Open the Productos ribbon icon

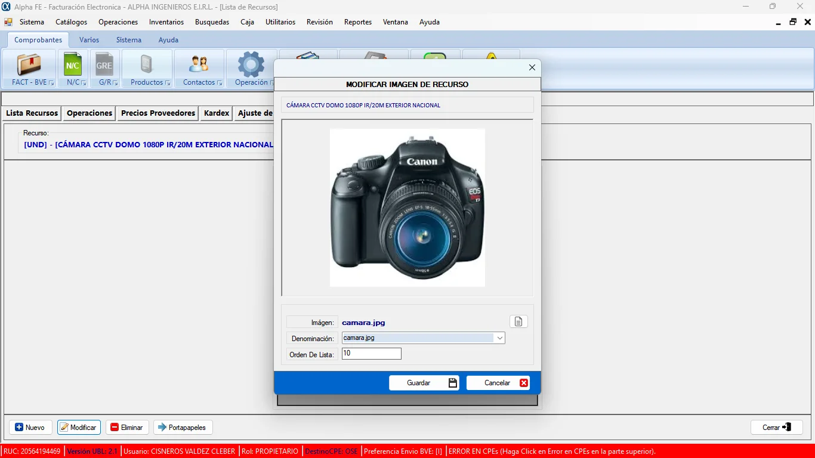click(x=147, y=64)
